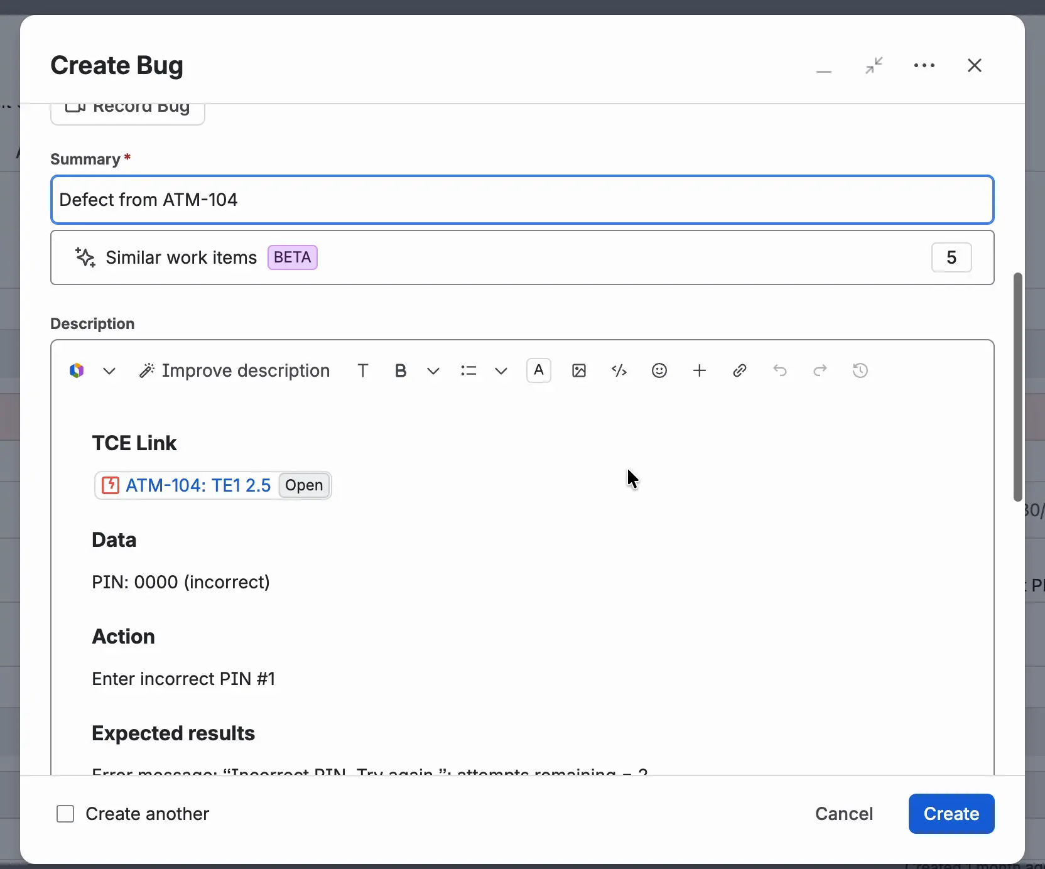Toggle bold formatting

click(401, 370)
